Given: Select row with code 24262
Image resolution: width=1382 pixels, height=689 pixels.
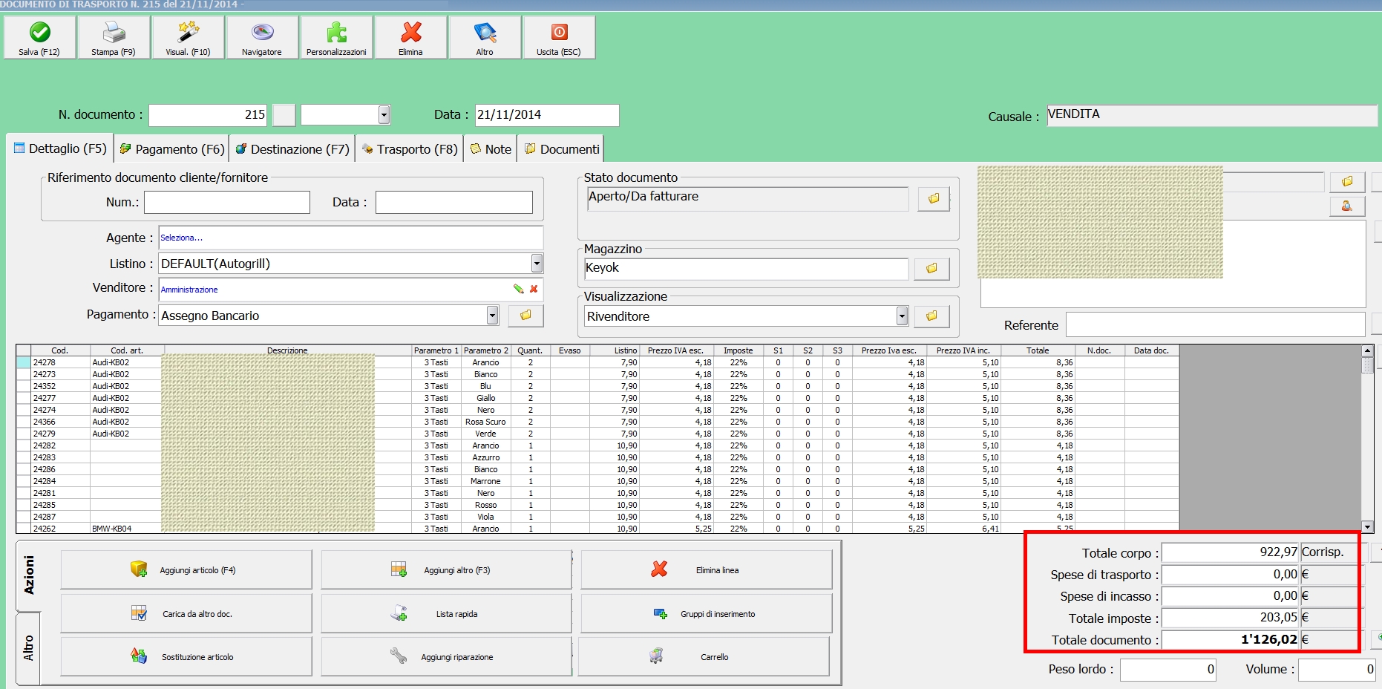Looking at the screenshot, I should 597,529.
